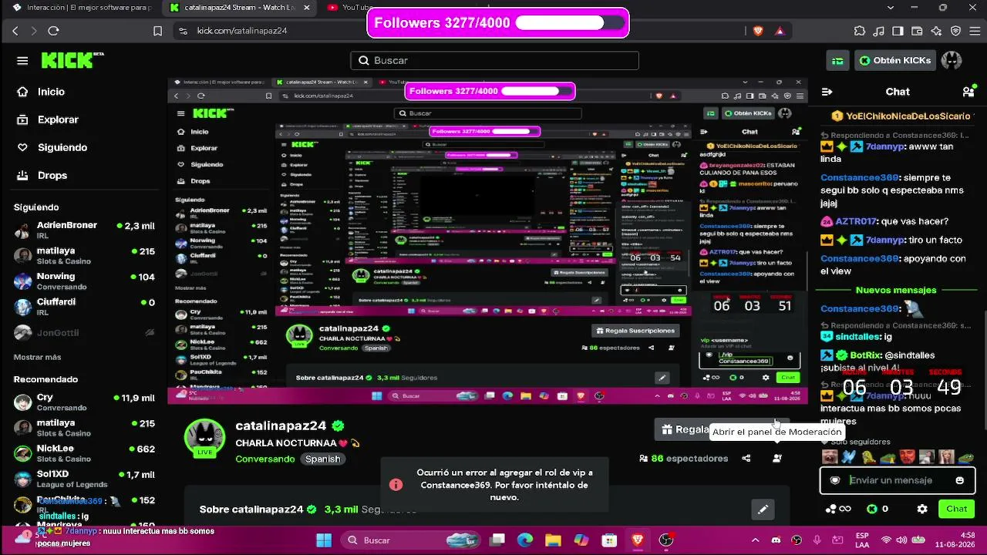
Task: Open the Windows Start menu
Action: tap(324, 540)
